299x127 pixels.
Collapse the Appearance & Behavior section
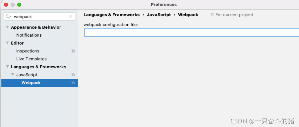coord(7,27)
